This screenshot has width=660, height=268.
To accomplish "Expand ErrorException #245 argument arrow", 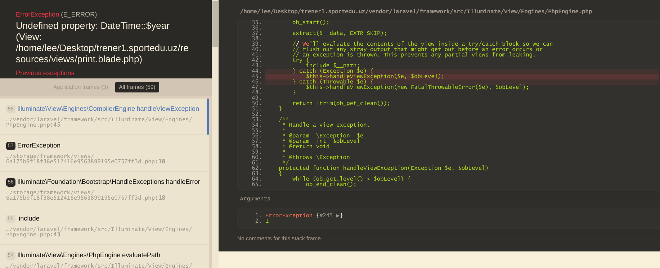I will pyautogui.click(x=338, y=215).
